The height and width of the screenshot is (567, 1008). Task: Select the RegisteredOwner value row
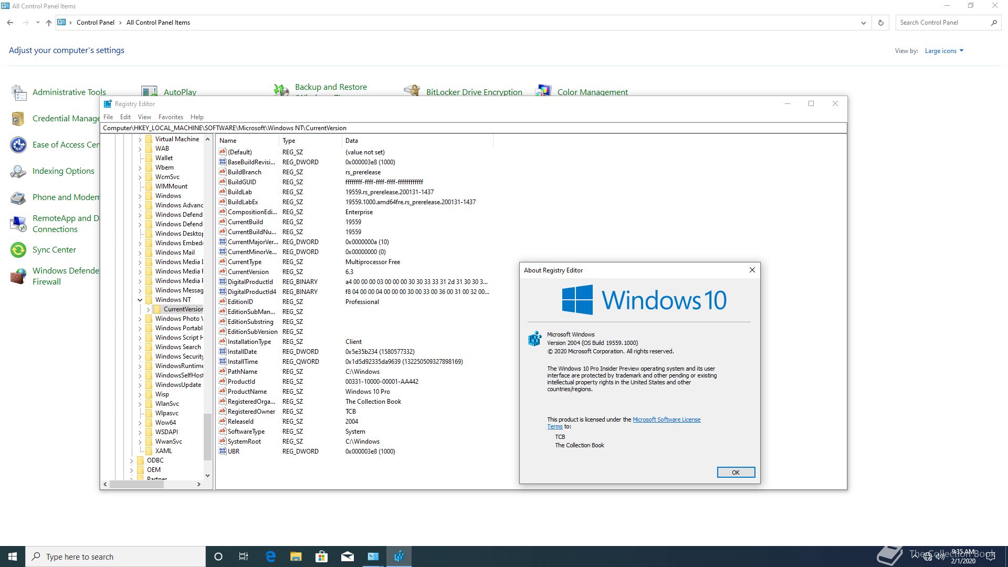251,412
